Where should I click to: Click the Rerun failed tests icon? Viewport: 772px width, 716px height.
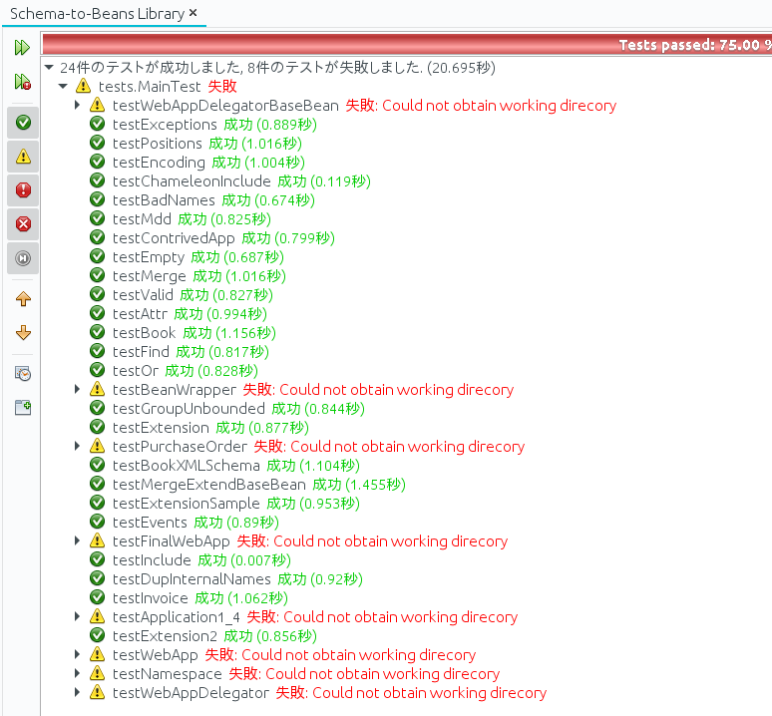click(23, 82)
